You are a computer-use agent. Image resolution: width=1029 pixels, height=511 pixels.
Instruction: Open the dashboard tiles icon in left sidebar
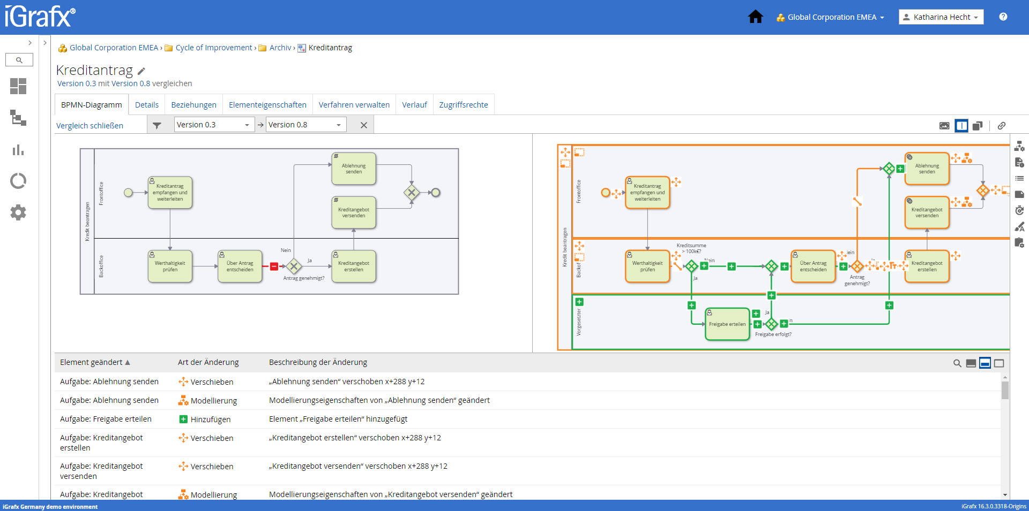pos(18,86)
